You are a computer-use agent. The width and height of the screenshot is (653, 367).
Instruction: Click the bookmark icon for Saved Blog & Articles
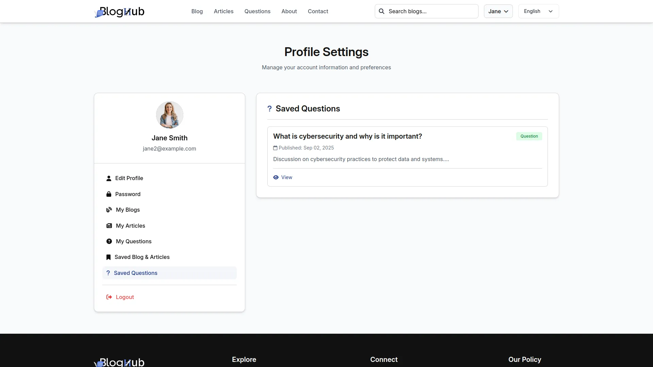(x=108, y=257)
